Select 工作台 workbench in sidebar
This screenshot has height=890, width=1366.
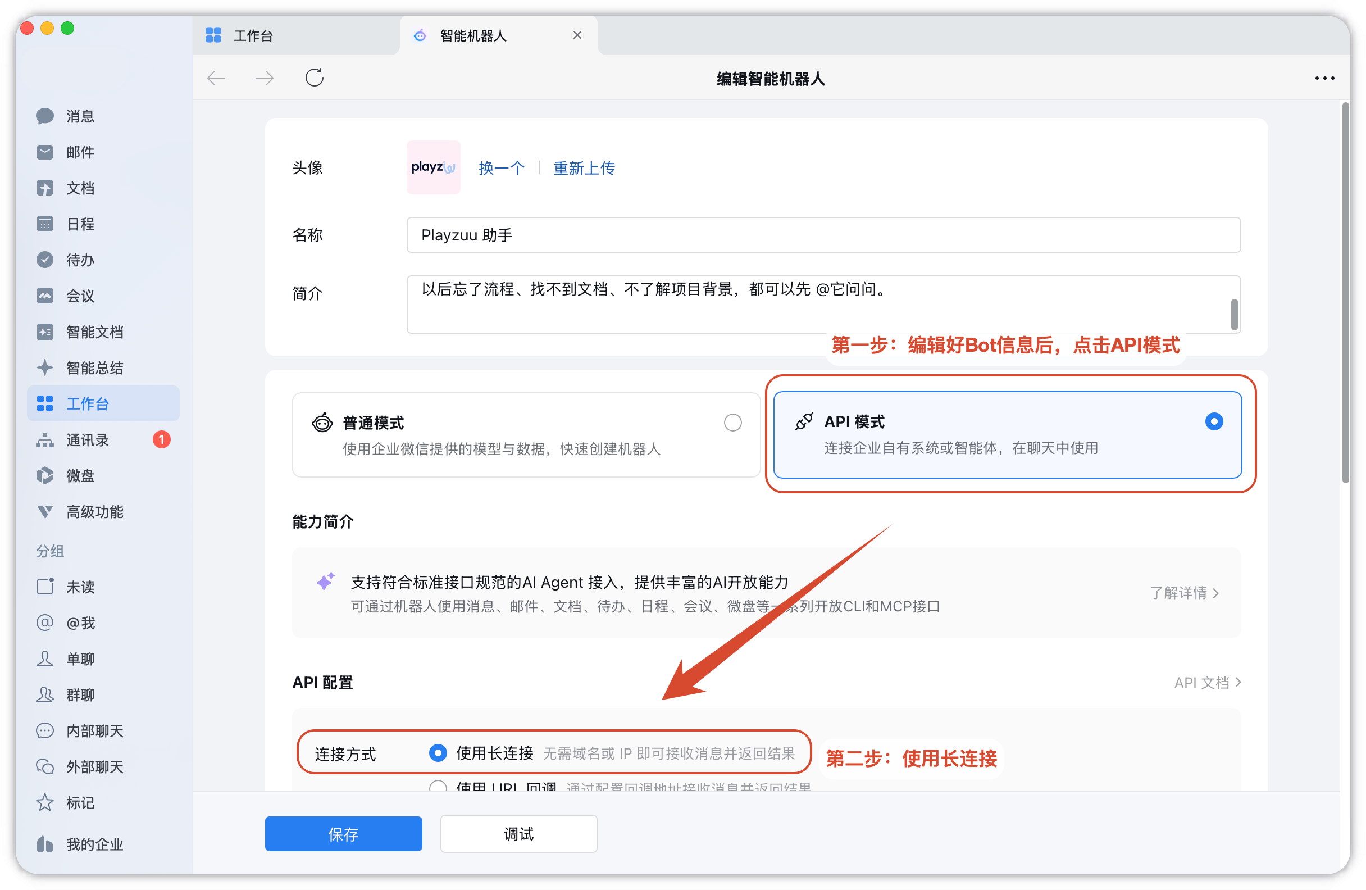click(103, 403)
